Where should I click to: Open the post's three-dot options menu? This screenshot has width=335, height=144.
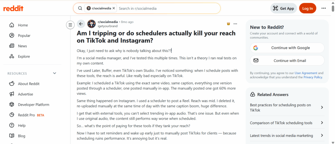[235, 24]
